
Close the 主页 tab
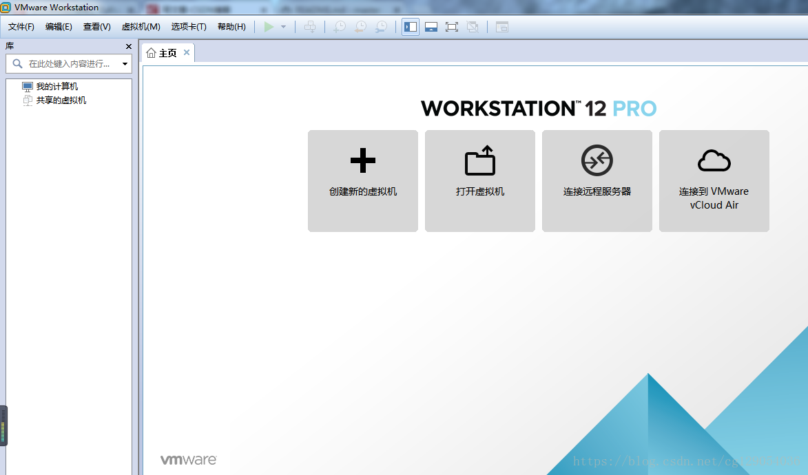(x=187, y=52)
